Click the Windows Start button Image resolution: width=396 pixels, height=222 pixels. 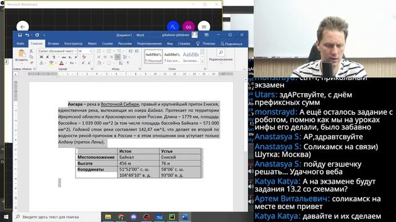[6, 216]
